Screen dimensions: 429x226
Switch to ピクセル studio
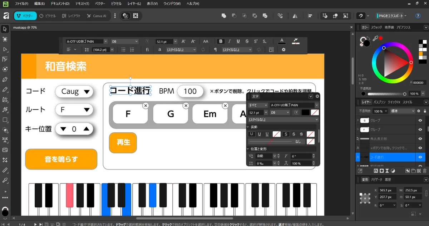pyautogui.click(x=48, y=16)
